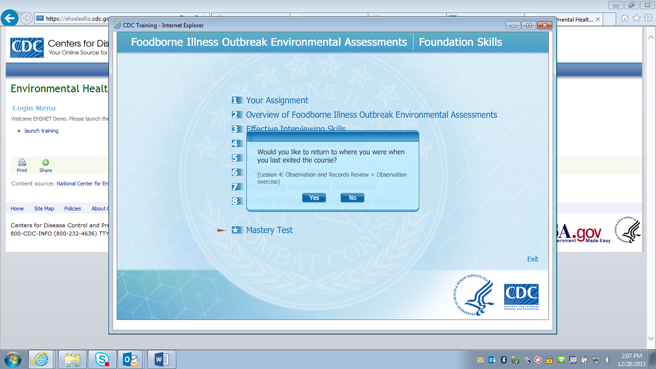The width and height of the screenshot is (656, 369).
Task: Open Overview of Foodborne Illness Outbreak Environmental Assessments lesson
Action: coord(372,115)
